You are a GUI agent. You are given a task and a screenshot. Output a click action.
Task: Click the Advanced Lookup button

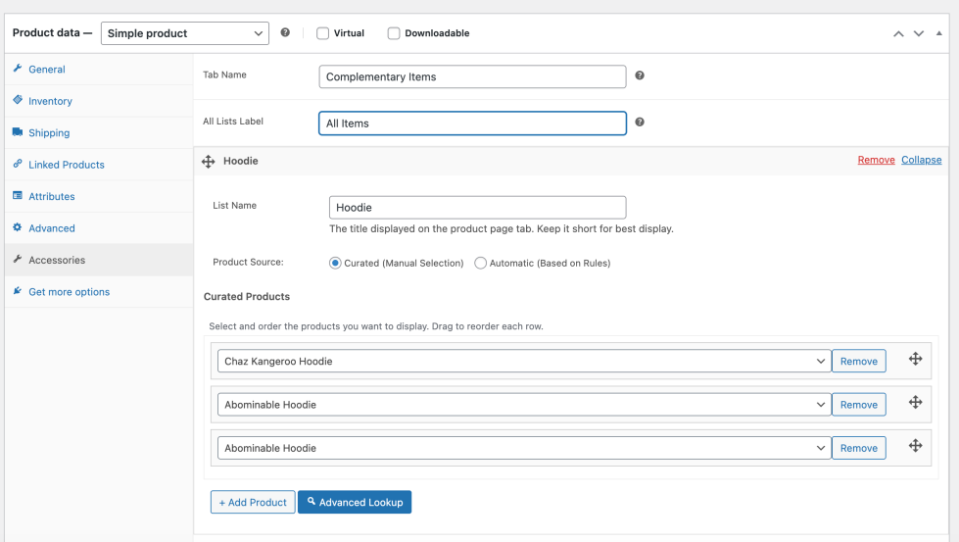[355, 502]
